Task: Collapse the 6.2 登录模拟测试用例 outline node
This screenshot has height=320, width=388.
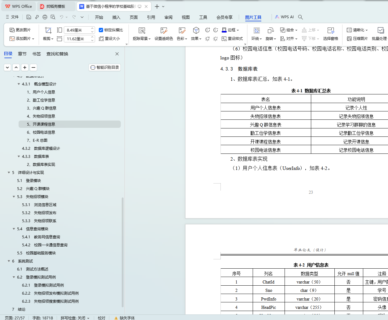Action: 14,277
